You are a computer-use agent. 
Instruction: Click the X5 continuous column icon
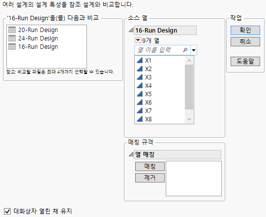(140, 94)
